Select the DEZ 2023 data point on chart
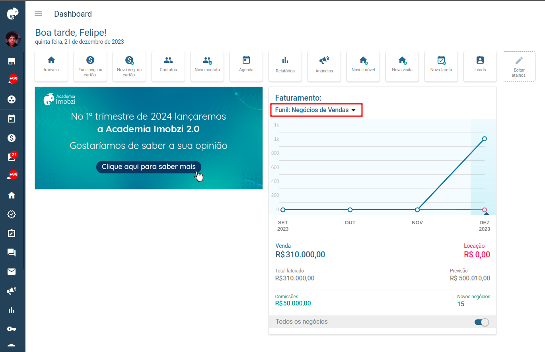The image size is (545, 352). coord(485,139)
